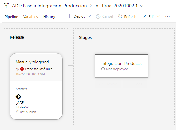
Task: Click the 'Francisco José Ruiz ...' name
Action: 40,69
